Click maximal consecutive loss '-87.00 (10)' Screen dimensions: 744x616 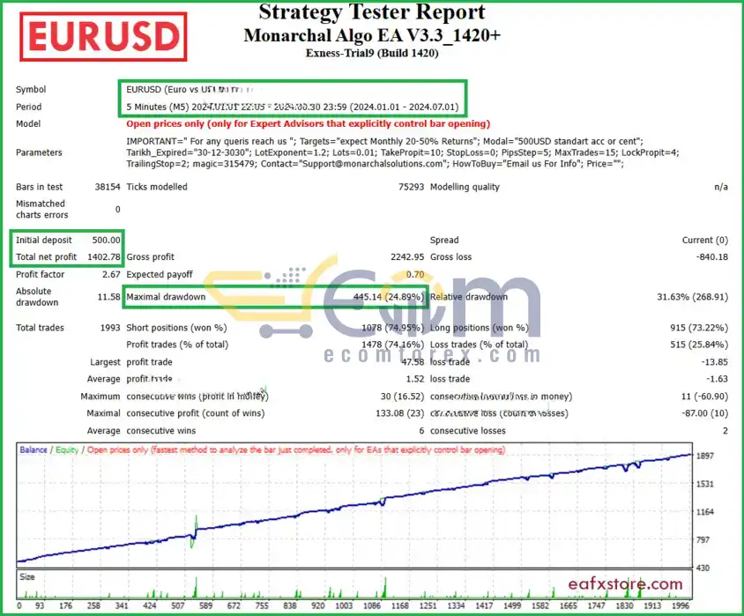pyautogui.click(x=704, y=413)
